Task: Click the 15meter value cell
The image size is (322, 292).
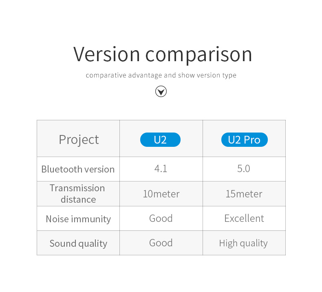Action: [x=244, y=194]
